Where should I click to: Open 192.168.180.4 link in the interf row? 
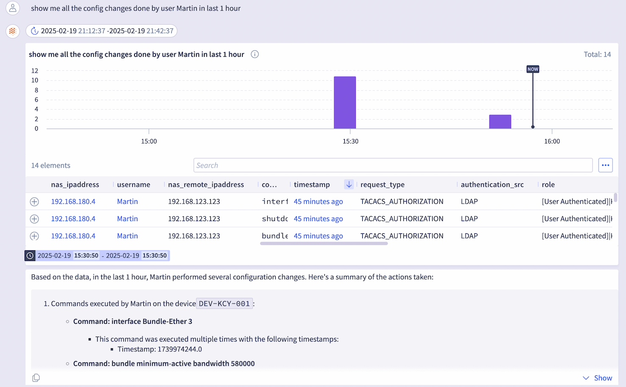(73, 202)
